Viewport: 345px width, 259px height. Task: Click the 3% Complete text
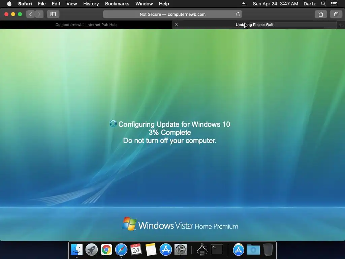coord(170,132)
